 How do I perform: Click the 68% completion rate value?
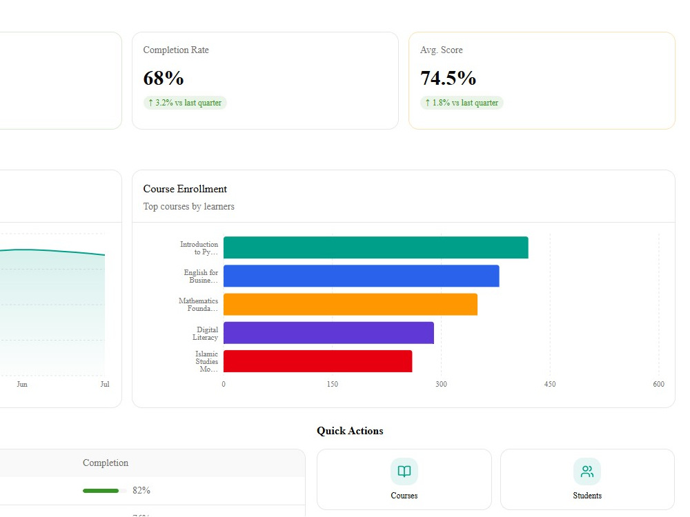(x=164, y=79)
